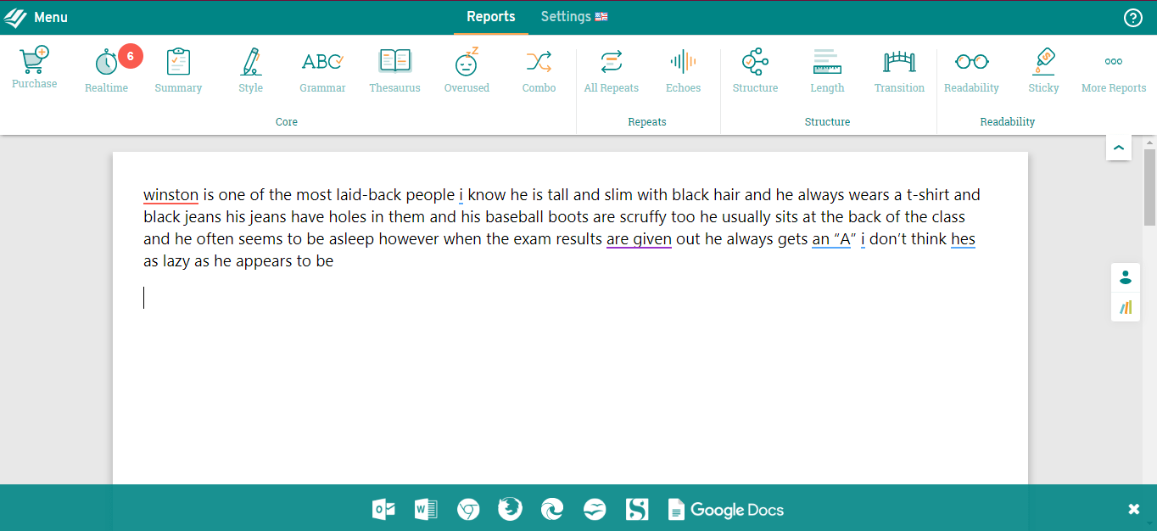Expand More Reports options

(x=1113, y=71)
